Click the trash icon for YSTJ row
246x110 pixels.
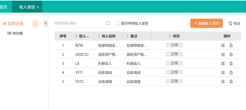231,72
